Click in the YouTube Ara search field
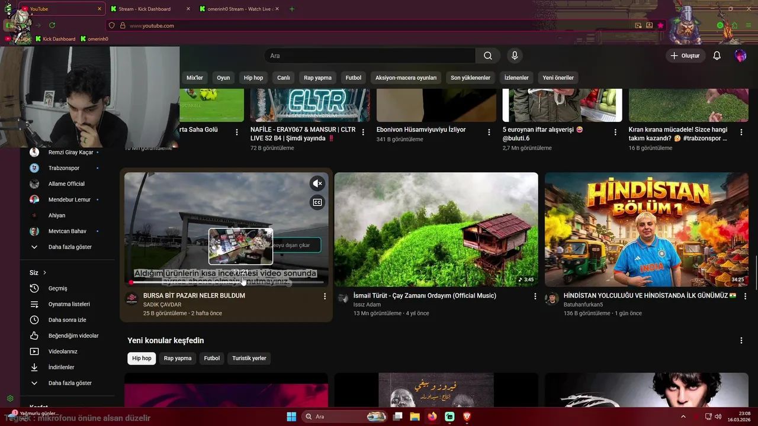The width and height of the screenshot is (758, 426). (x=370, y=56)
